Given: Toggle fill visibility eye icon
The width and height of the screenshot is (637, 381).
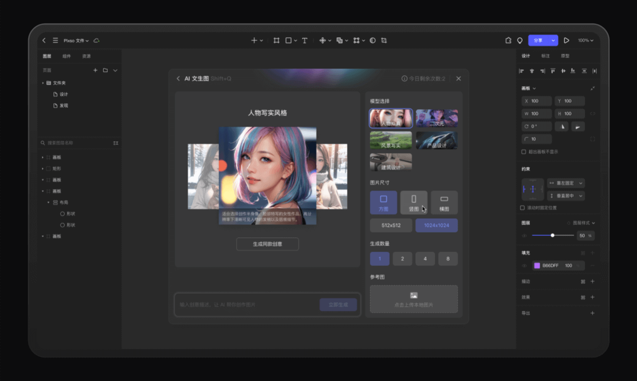Looking at the screenshot, I should point(524,265).
